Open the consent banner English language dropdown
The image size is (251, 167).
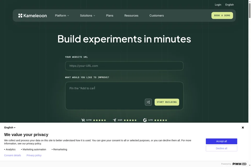(x=10, y=128)
